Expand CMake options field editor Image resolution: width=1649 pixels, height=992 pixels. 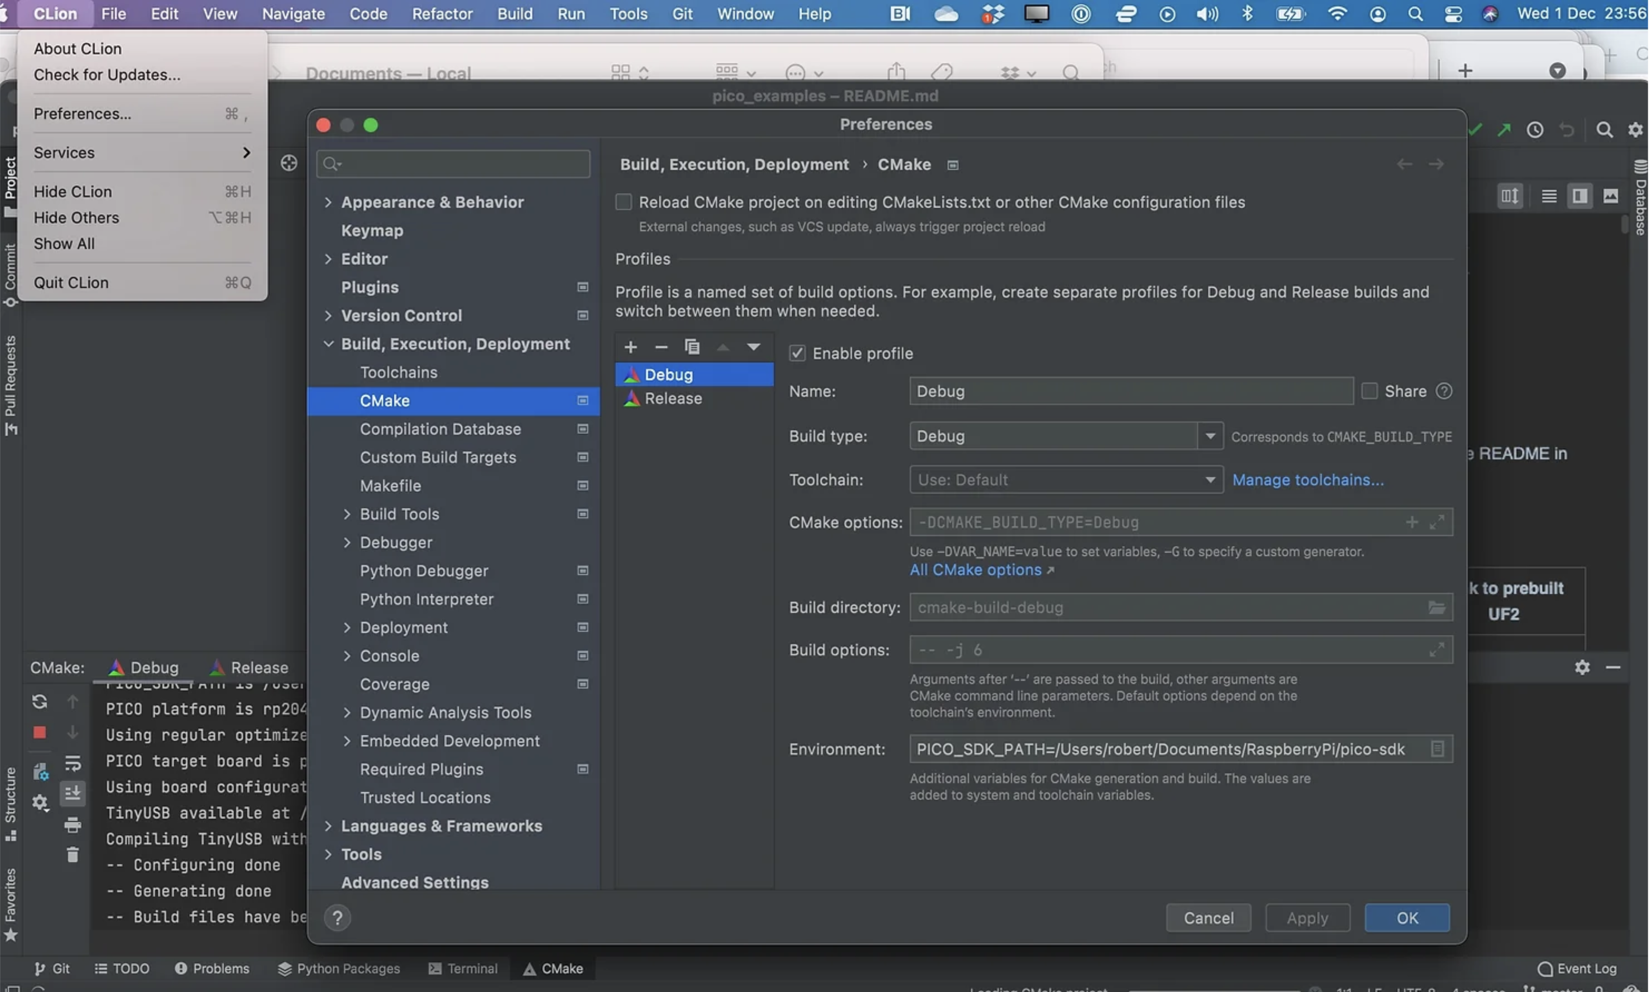click(1436, 522)
